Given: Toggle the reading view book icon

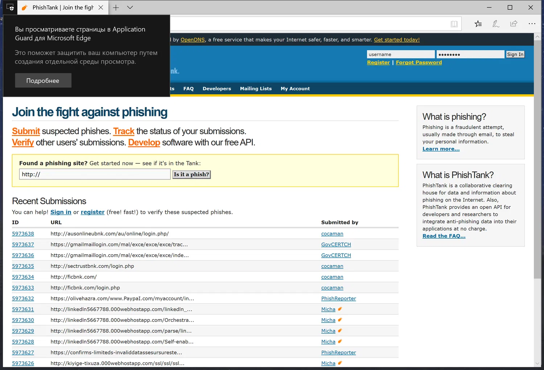Looking at the screenshot, I should click(454, 24).
